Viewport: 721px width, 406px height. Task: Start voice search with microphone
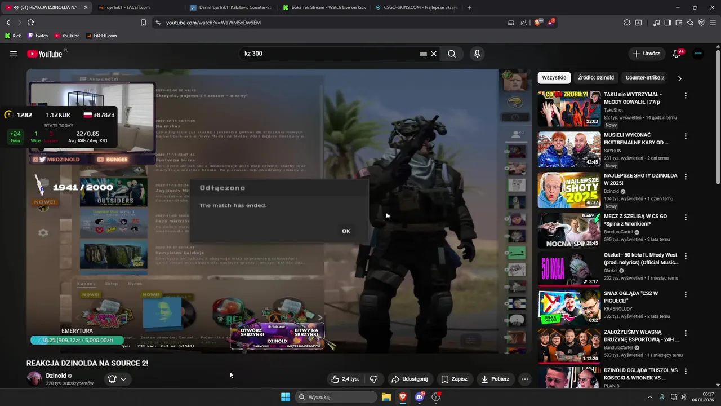tap(477, 54)
